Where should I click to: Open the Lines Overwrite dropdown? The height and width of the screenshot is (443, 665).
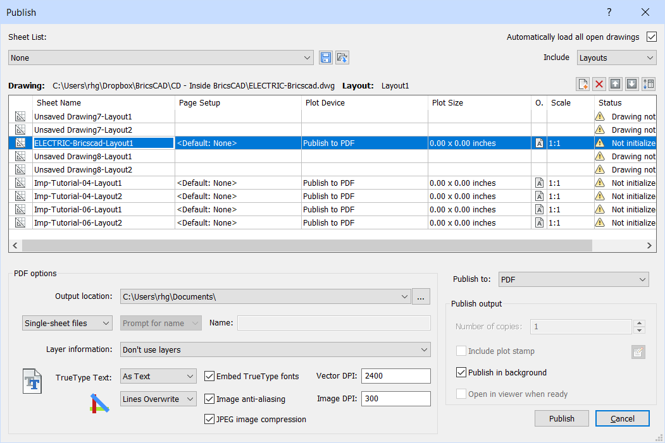158,399
